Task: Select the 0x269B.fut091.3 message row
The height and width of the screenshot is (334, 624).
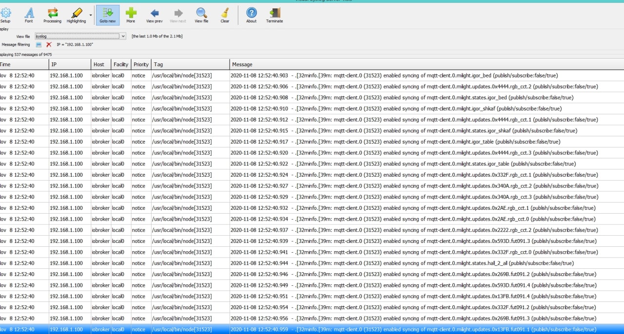Action: coord(312,318)
